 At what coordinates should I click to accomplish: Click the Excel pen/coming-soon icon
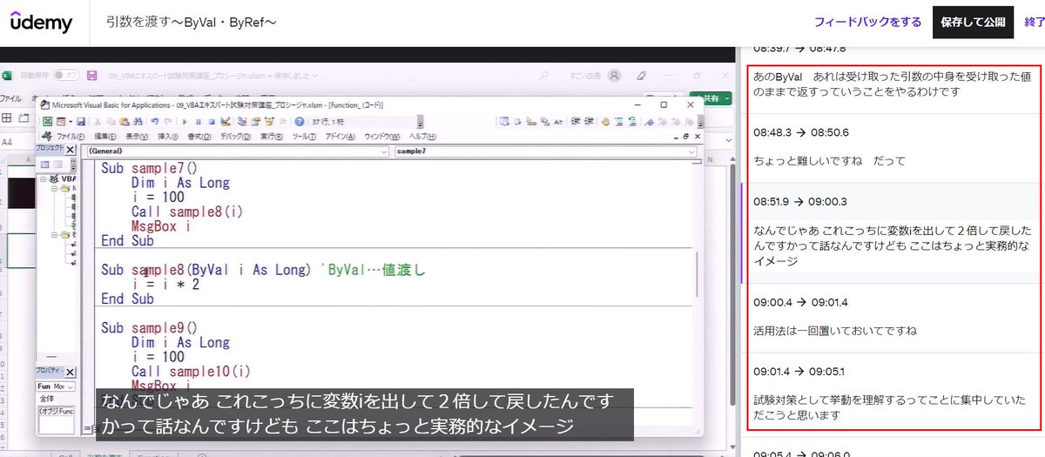(x=642, y=76)
